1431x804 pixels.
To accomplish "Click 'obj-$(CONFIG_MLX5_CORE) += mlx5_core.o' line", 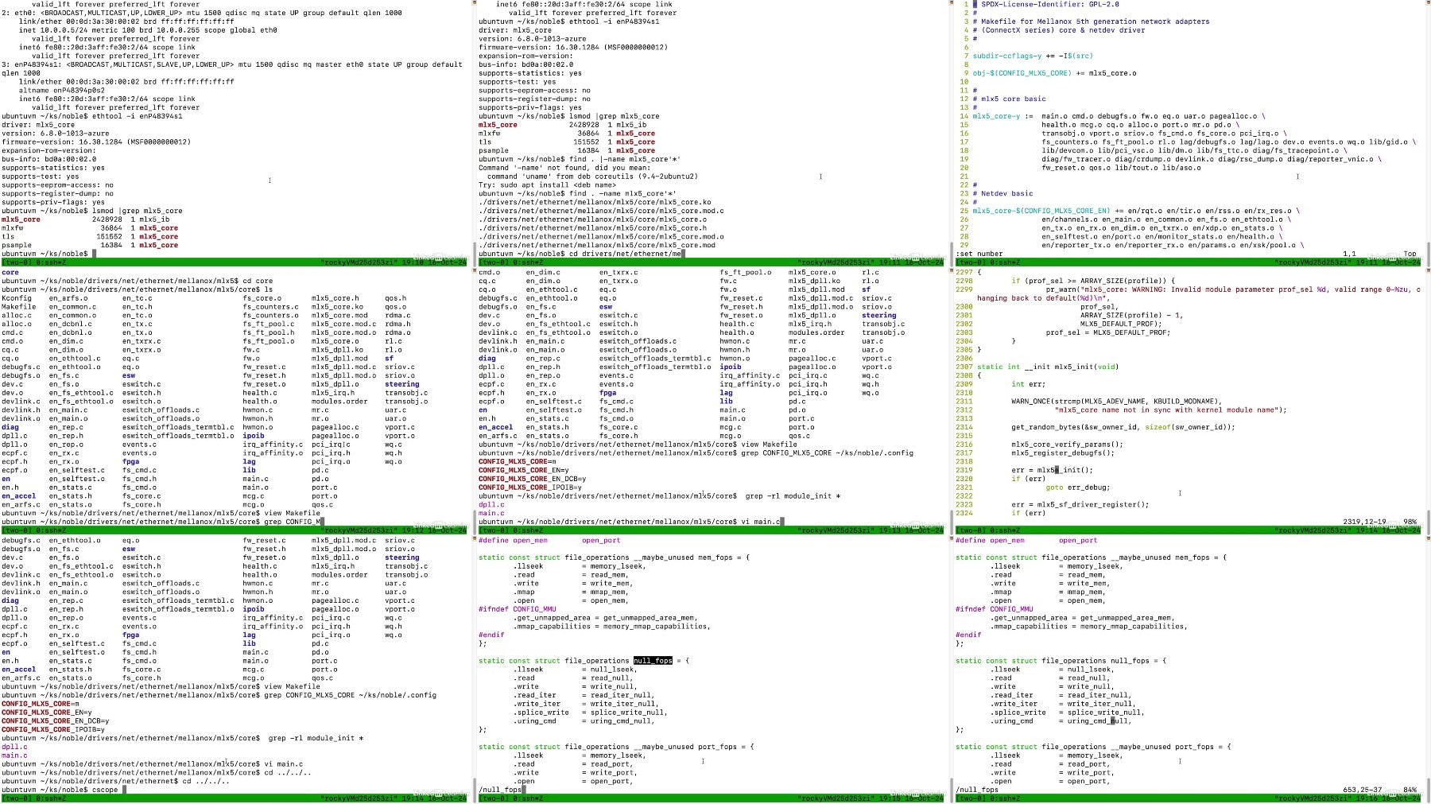I will (x=1054, y=73).
